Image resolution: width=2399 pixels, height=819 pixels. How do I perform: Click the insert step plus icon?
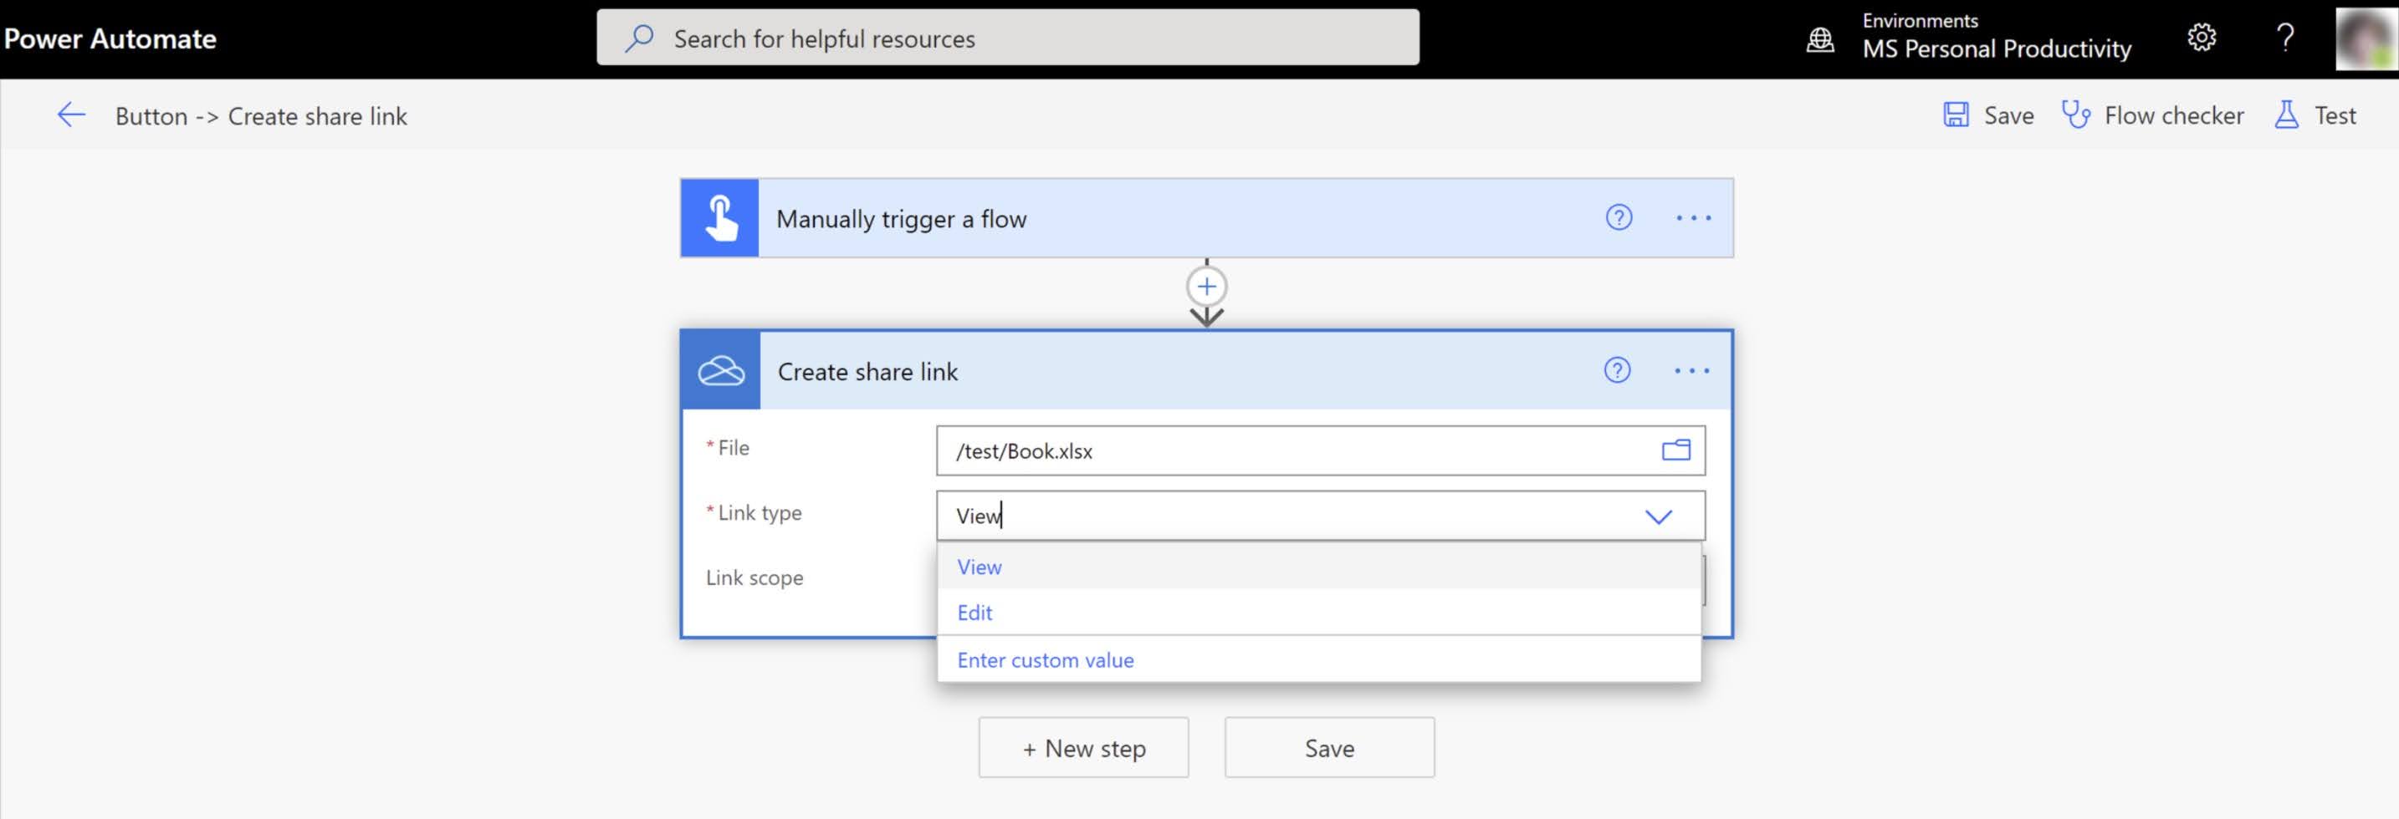1206,286
